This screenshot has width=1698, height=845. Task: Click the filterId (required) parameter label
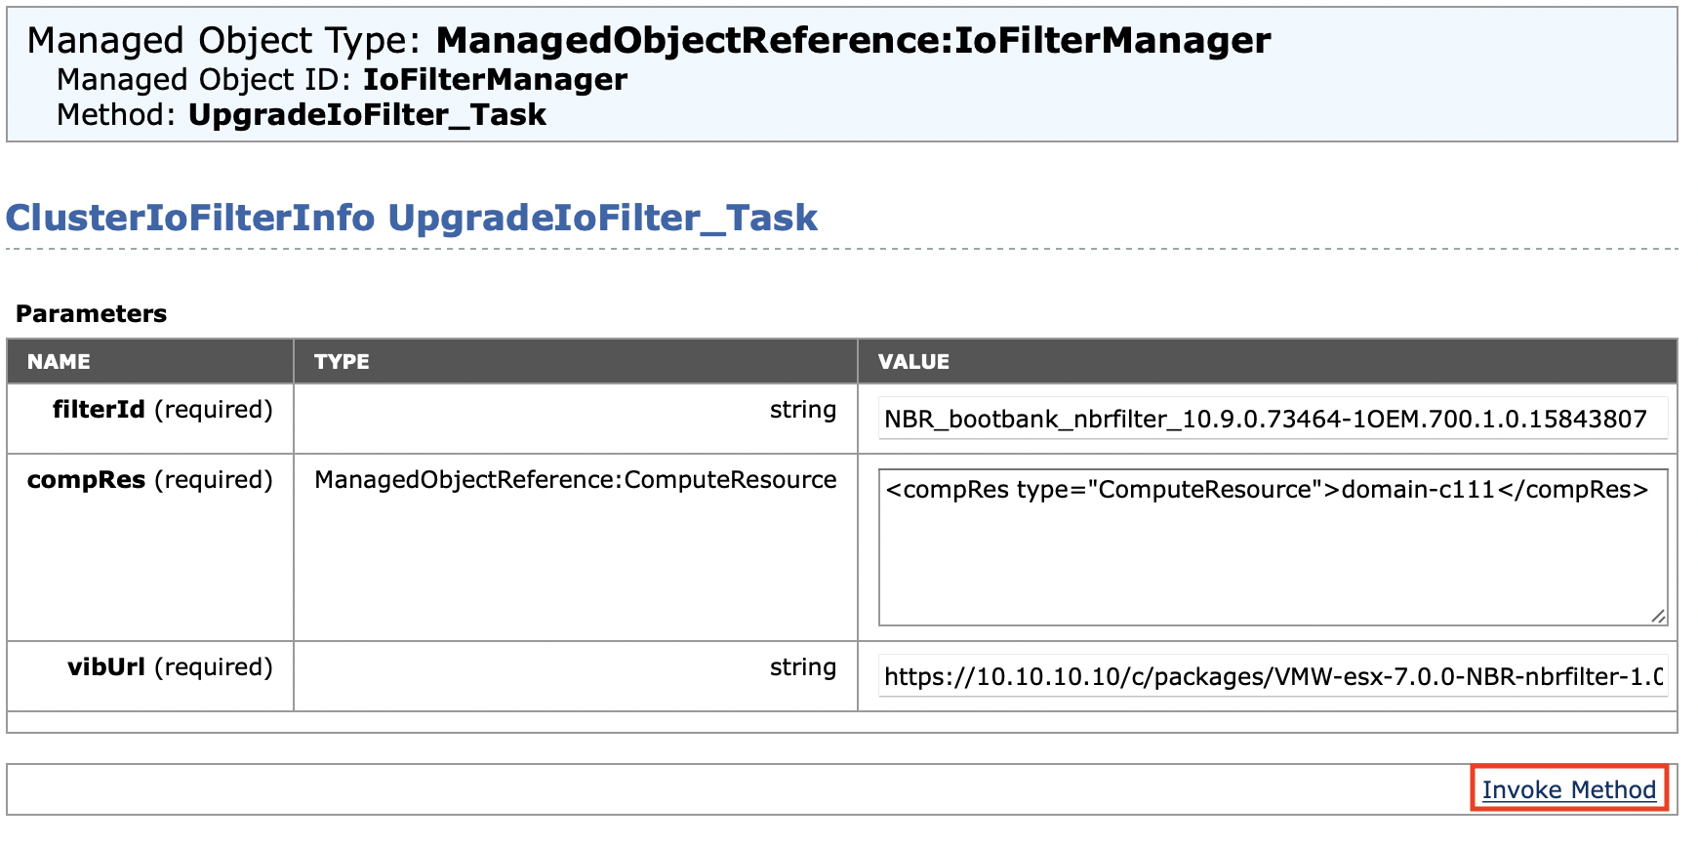162,410
